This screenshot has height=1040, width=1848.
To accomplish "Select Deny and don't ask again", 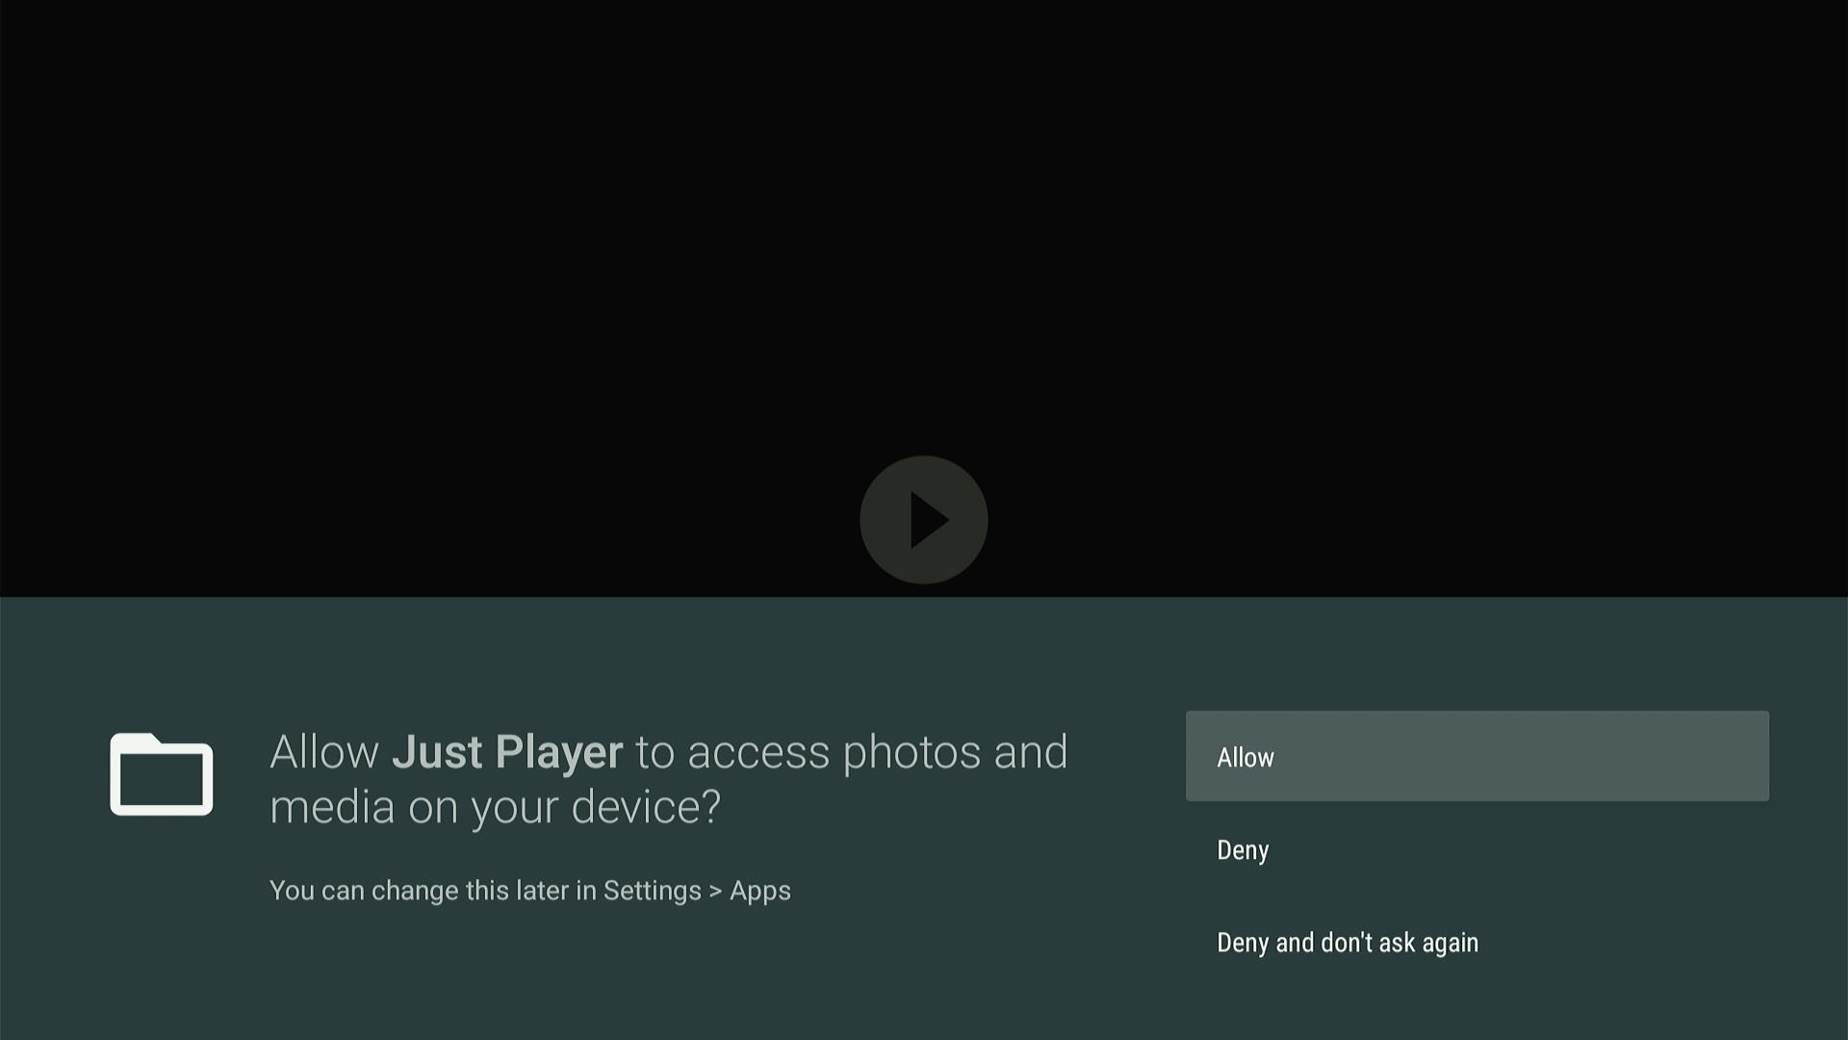I will tap(1476, 942).
